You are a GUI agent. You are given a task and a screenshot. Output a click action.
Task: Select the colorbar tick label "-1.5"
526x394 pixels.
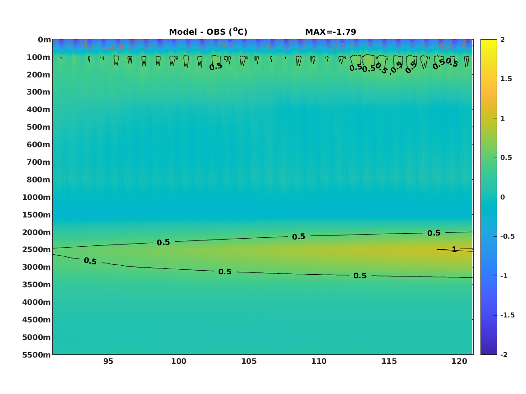tap(508, 315)
